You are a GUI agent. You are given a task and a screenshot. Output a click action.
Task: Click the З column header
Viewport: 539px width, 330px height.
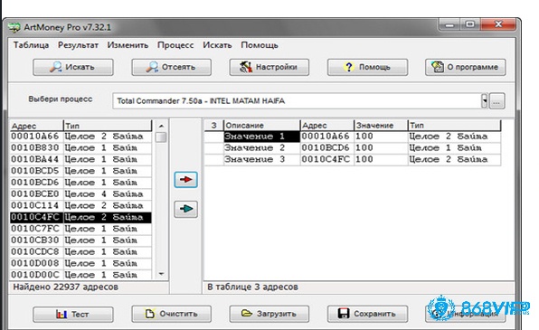tap(213, 126)
